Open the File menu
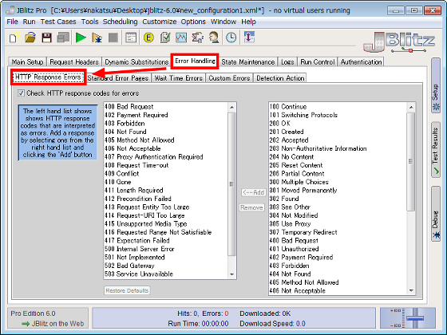The image size is (447, 335). pos(12,22)
